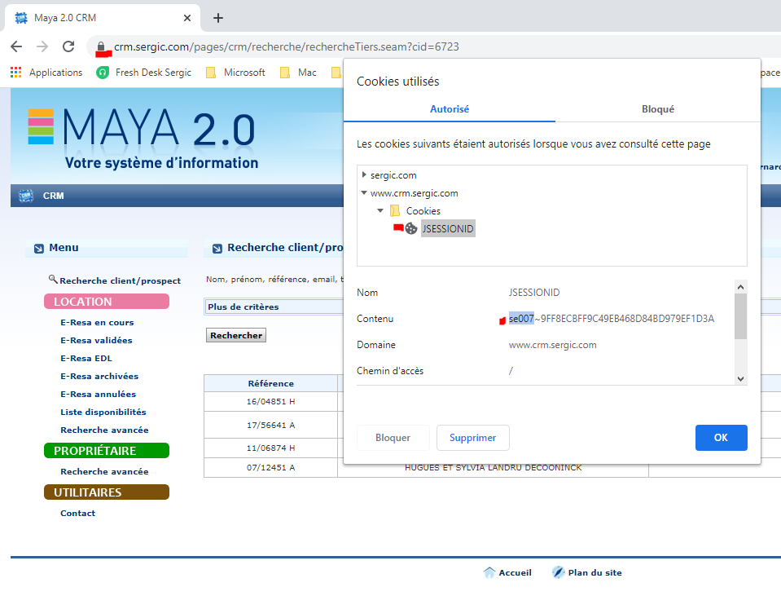Open the Mac bookmarks folder
Viewport: 781px width, 609px height.
point(298,73)
